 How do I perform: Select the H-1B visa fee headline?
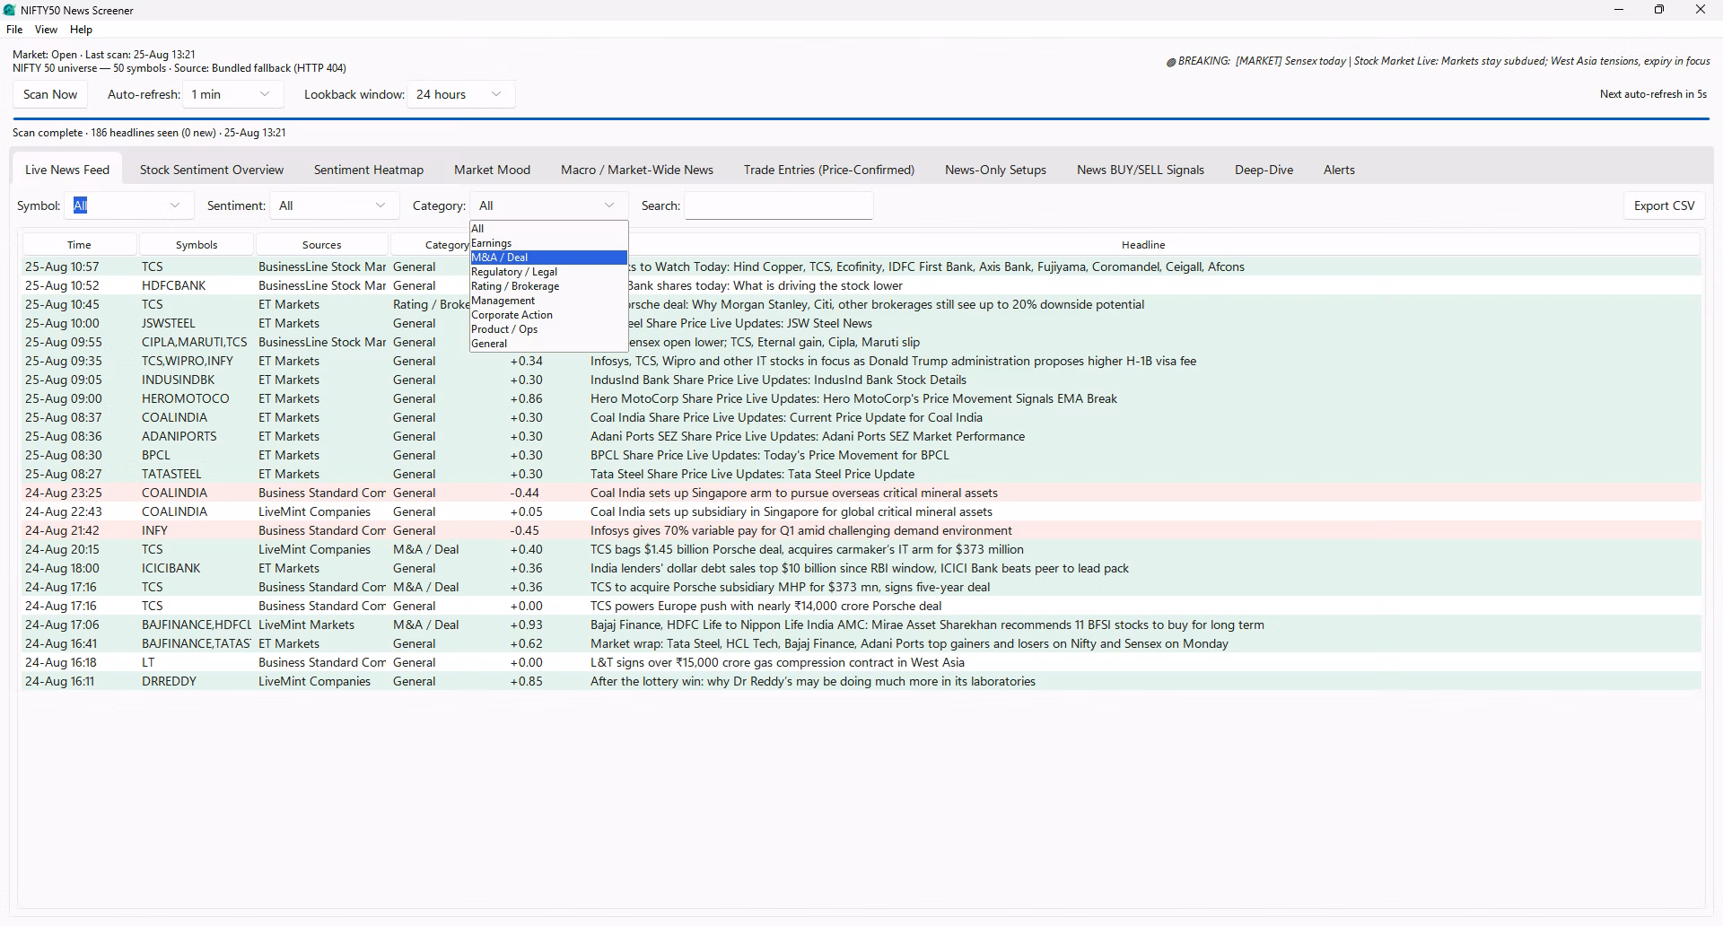coord(893,361)
